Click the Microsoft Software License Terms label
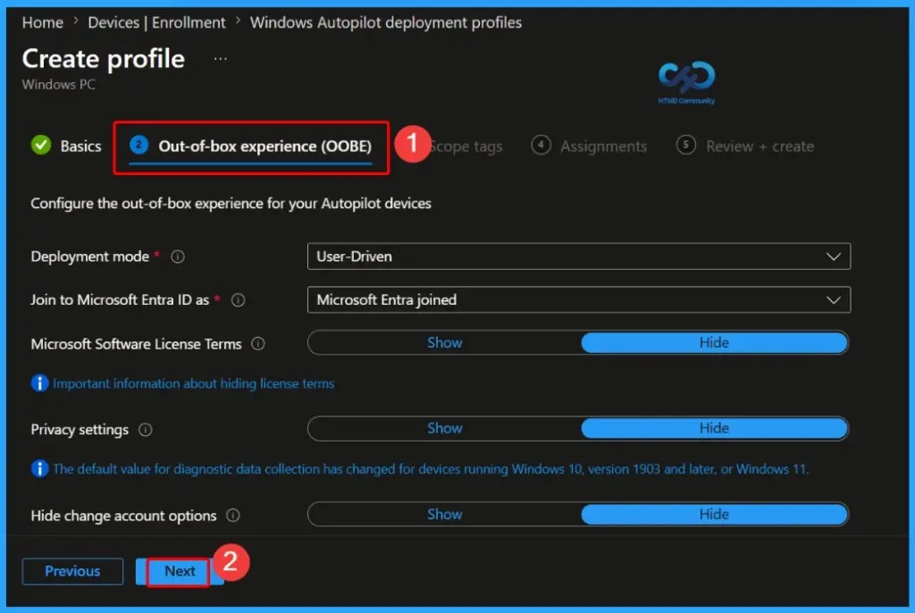This screenshot has width=915, height=613. pyautogui.click(x=136, y=344)
